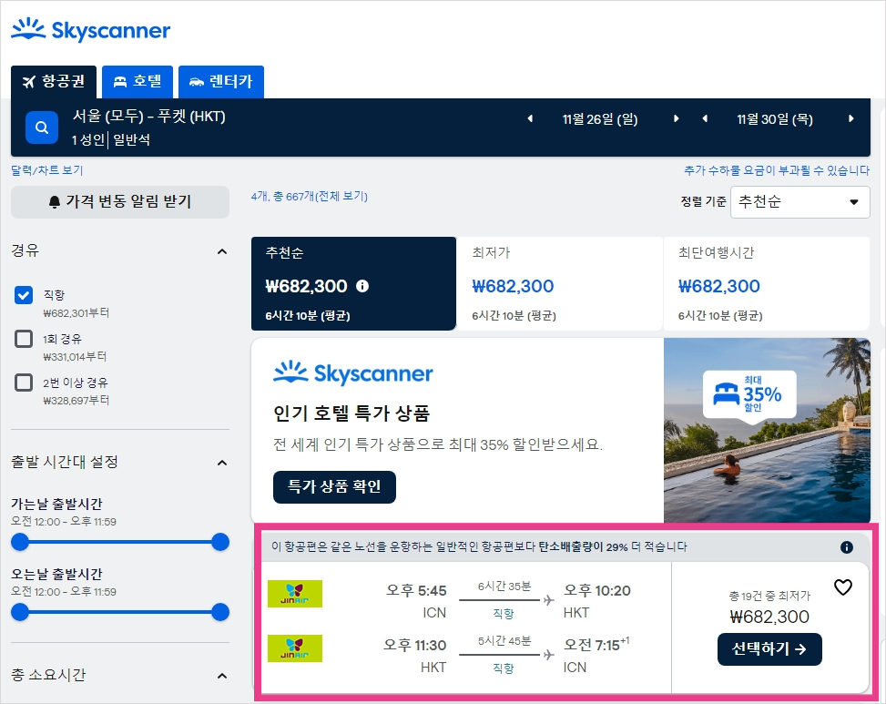Click the hotel pool promotional image
The height and width of the screenshot is (704, 886).
[x=768, y=430]
